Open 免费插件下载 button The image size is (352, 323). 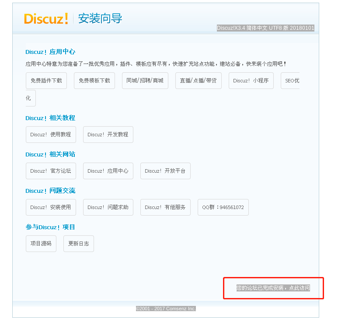tap(46, 81)
